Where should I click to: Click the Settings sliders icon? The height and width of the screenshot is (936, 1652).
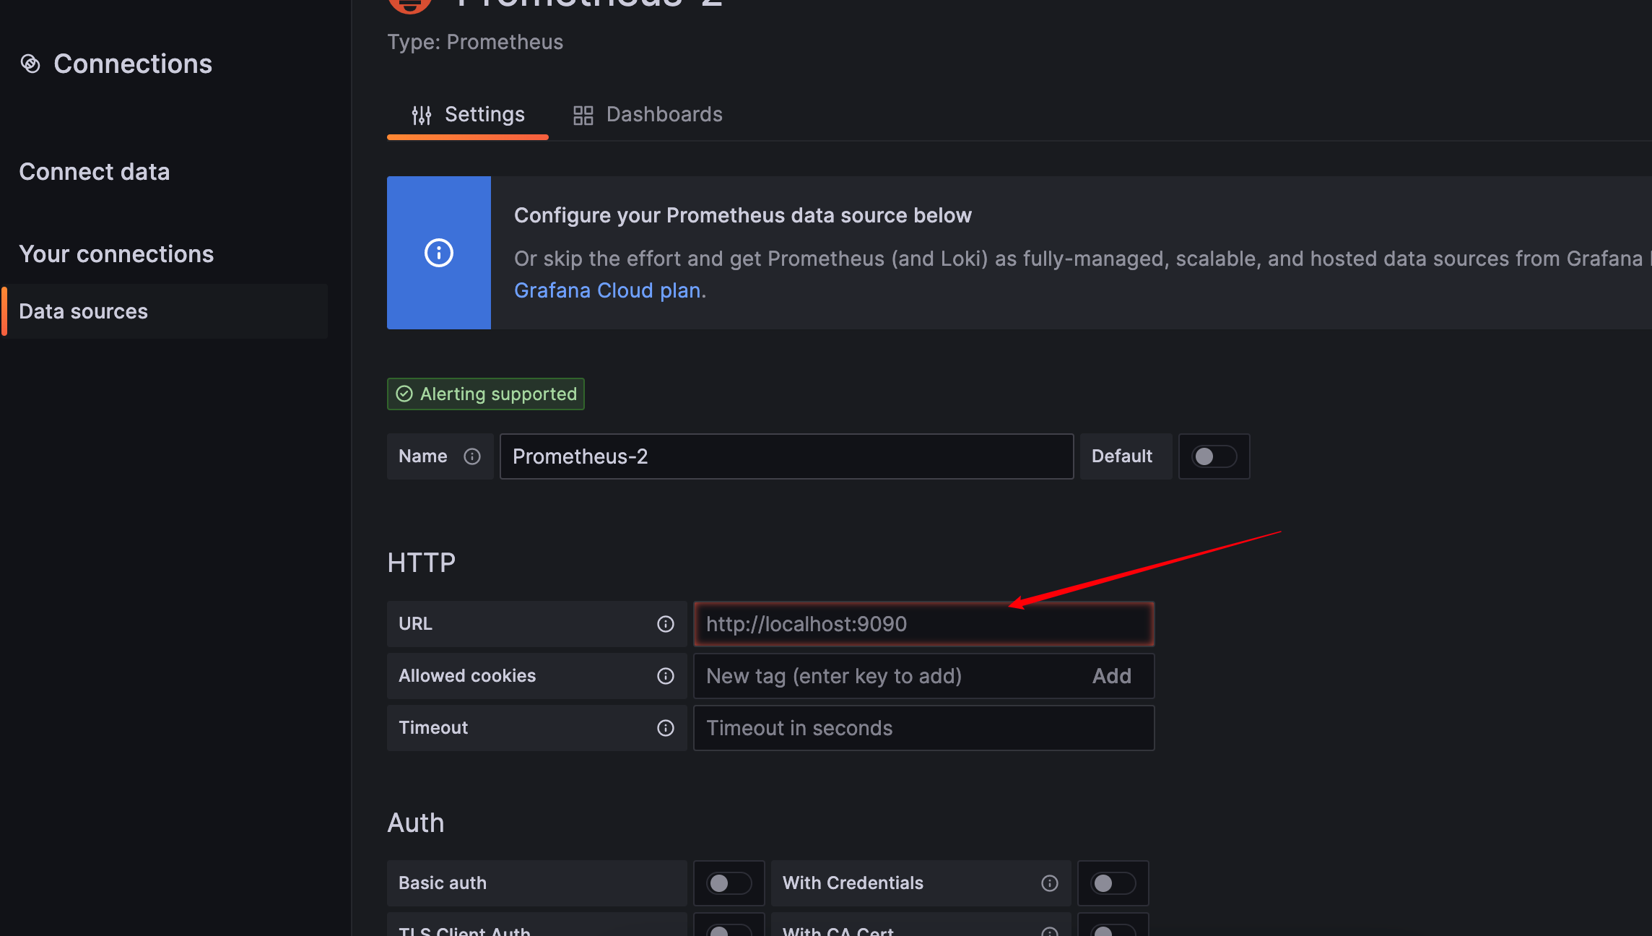point(422,115)
